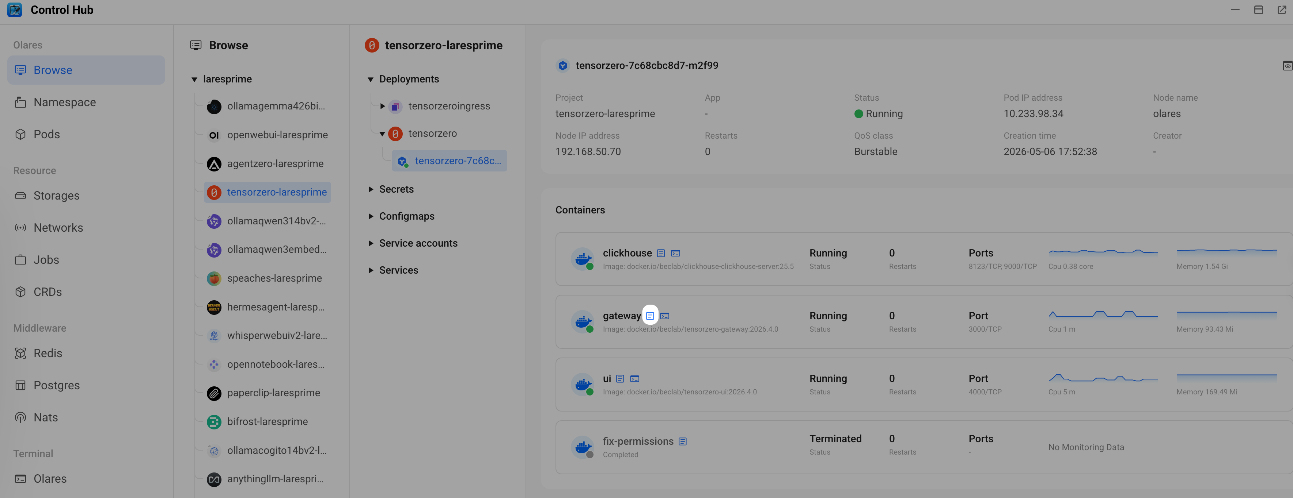Select the ollamacogito14bv2 project
Screen dimensions: 1293x498
pos(268,451)
